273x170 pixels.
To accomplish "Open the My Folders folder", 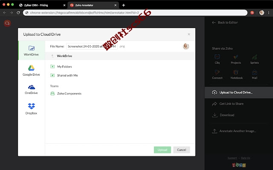I will click(61, 67).
